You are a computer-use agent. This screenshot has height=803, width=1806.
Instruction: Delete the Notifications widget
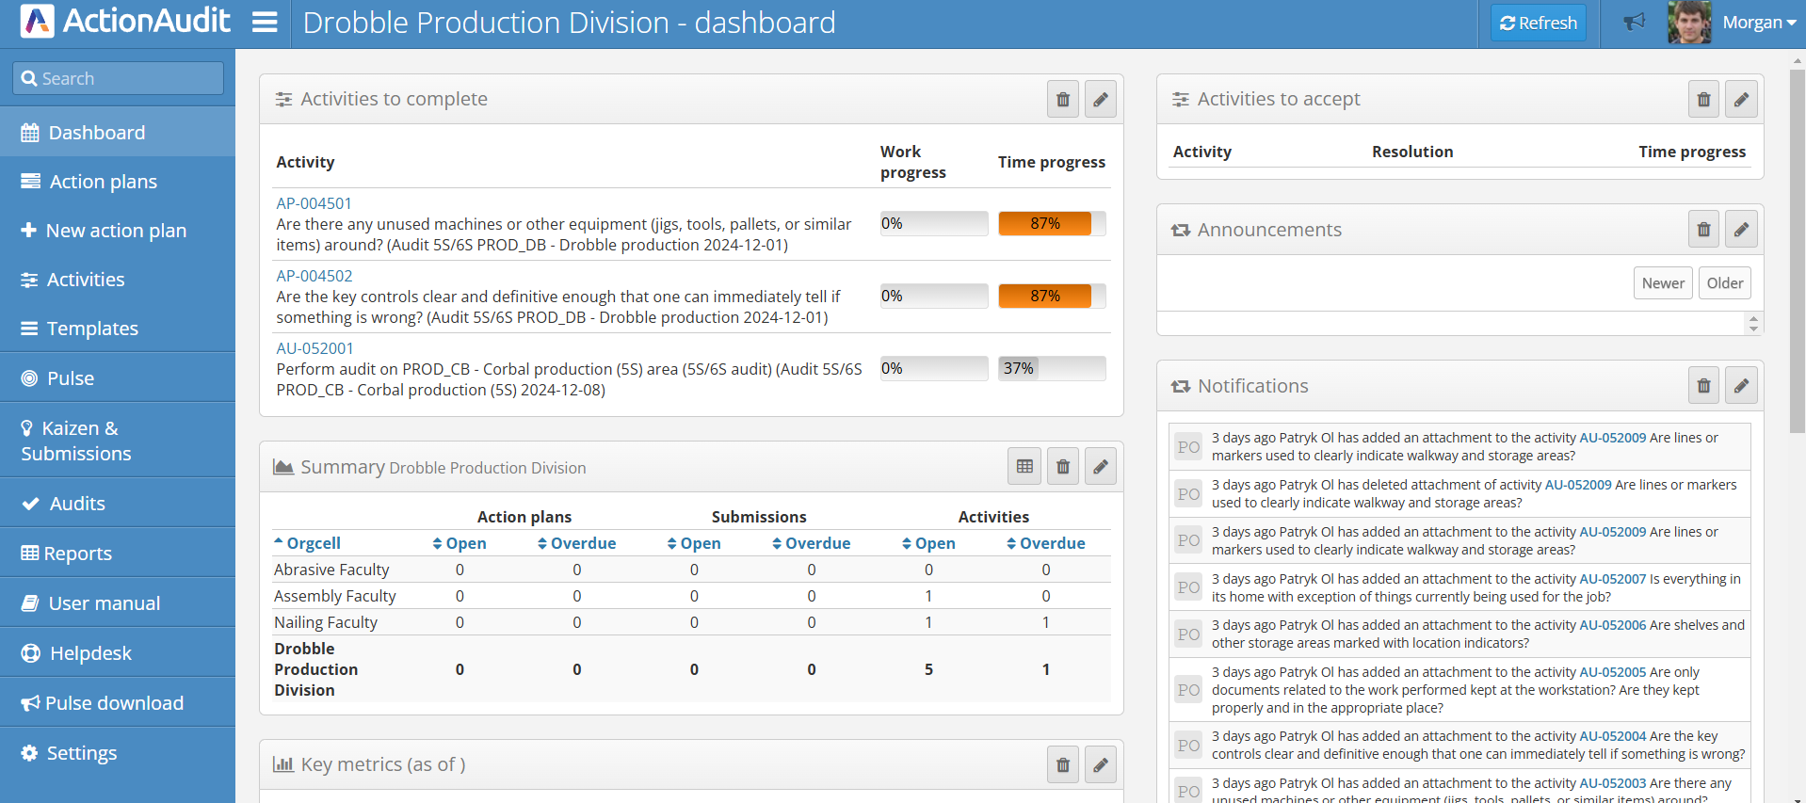click(1703, 386)
